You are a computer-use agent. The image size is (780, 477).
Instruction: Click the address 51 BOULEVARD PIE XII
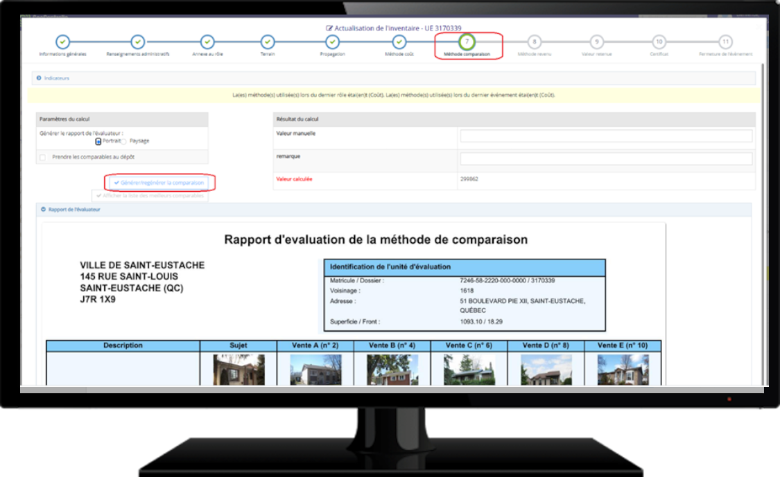coord(522,301)
